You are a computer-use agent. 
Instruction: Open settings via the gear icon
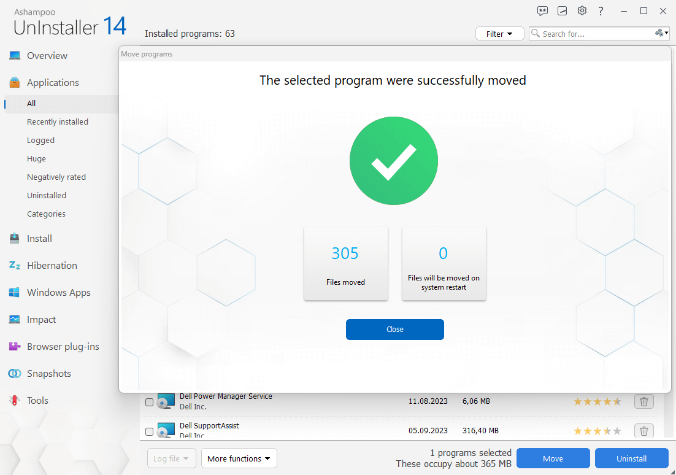coord(582,11)
